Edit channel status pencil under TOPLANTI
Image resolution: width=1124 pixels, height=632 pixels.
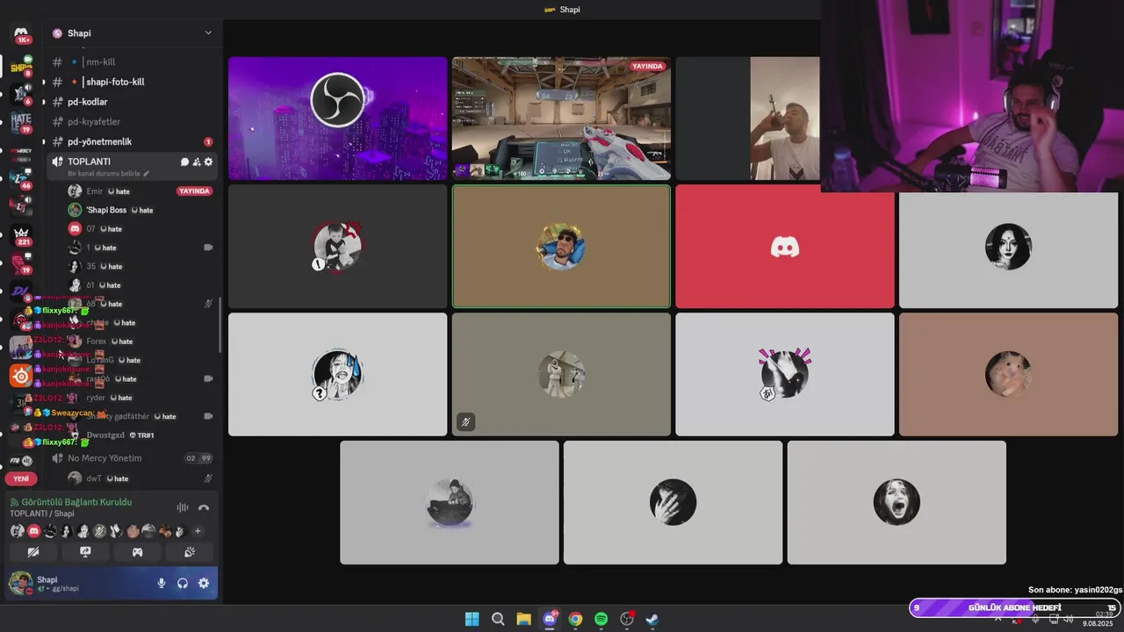[147, 174]
